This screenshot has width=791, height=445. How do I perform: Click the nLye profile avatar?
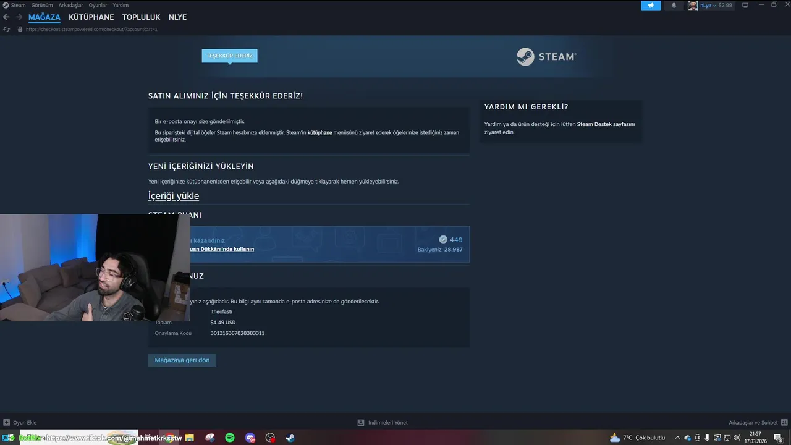693,5
